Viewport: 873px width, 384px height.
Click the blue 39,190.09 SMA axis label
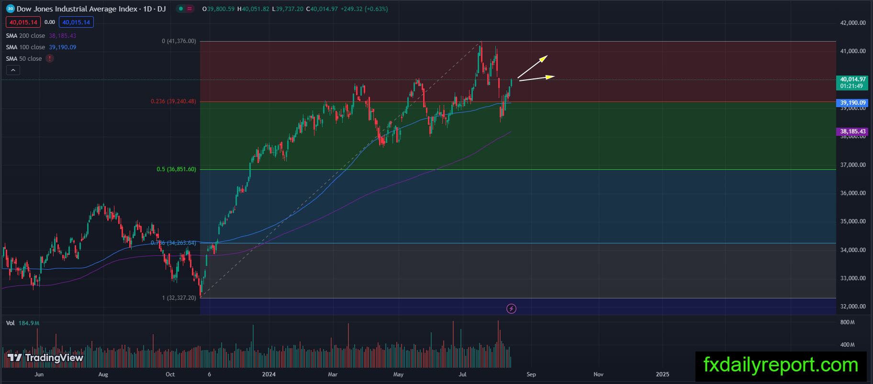[853, 103]
